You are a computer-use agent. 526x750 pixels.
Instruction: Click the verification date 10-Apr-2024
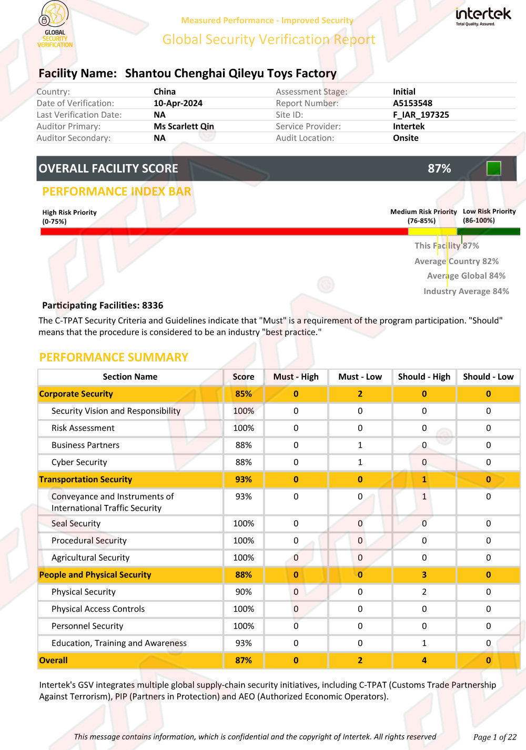pos(178,103)
